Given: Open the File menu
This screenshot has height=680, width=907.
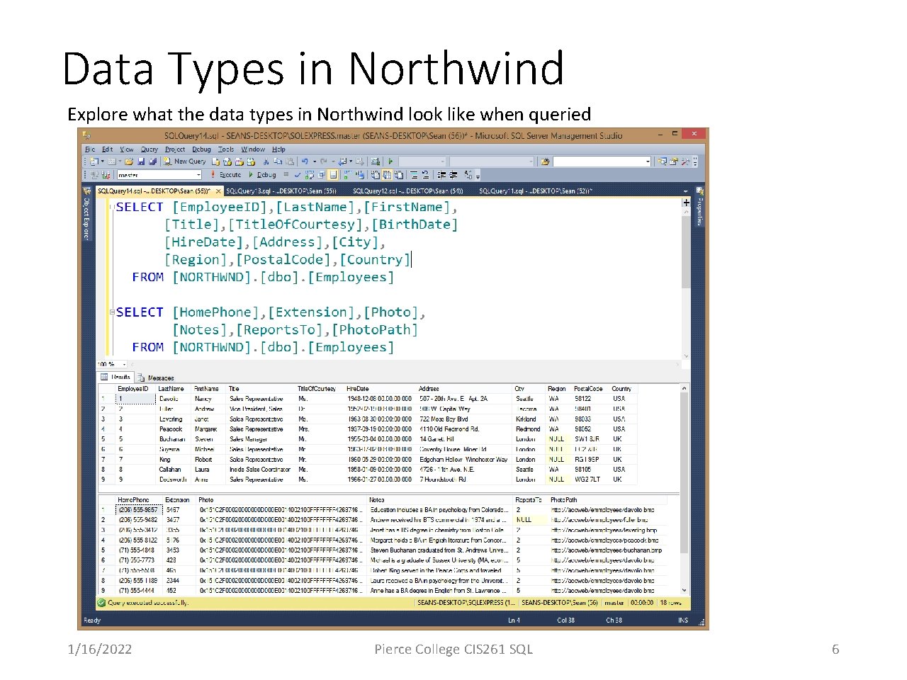Looking at the screenshot, I should pos(90,149).
